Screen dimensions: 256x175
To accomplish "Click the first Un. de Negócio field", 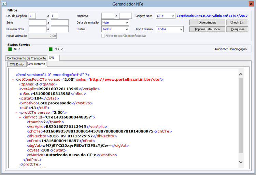I will [x=32, y=16].
